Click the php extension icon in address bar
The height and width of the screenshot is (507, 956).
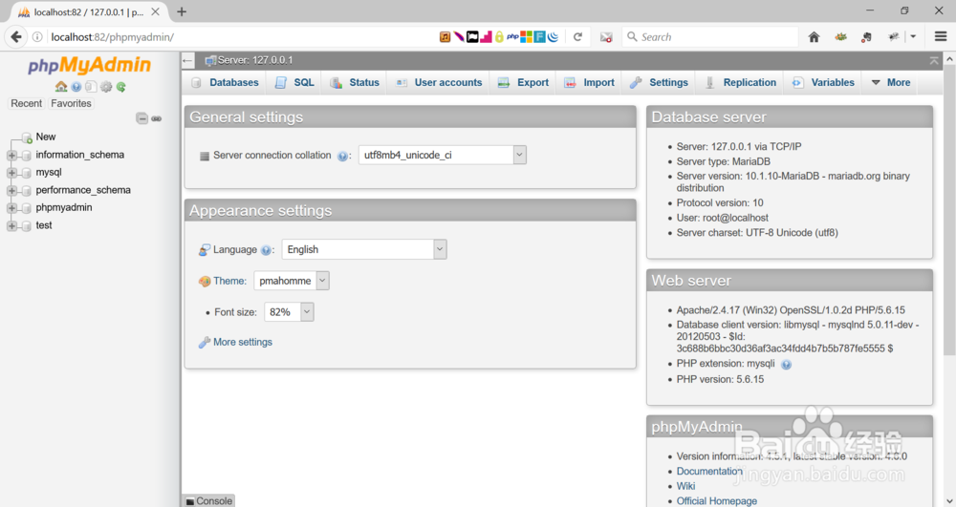512,37
